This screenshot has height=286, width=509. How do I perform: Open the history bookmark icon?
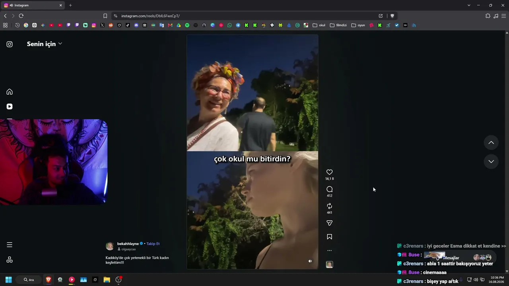[17, 25]
